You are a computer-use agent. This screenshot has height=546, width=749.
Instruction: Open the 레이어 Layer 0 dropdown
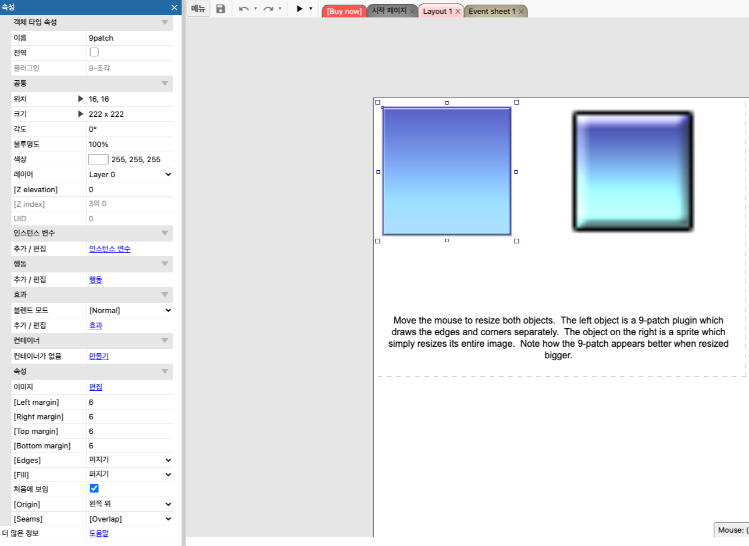point(130,174)
